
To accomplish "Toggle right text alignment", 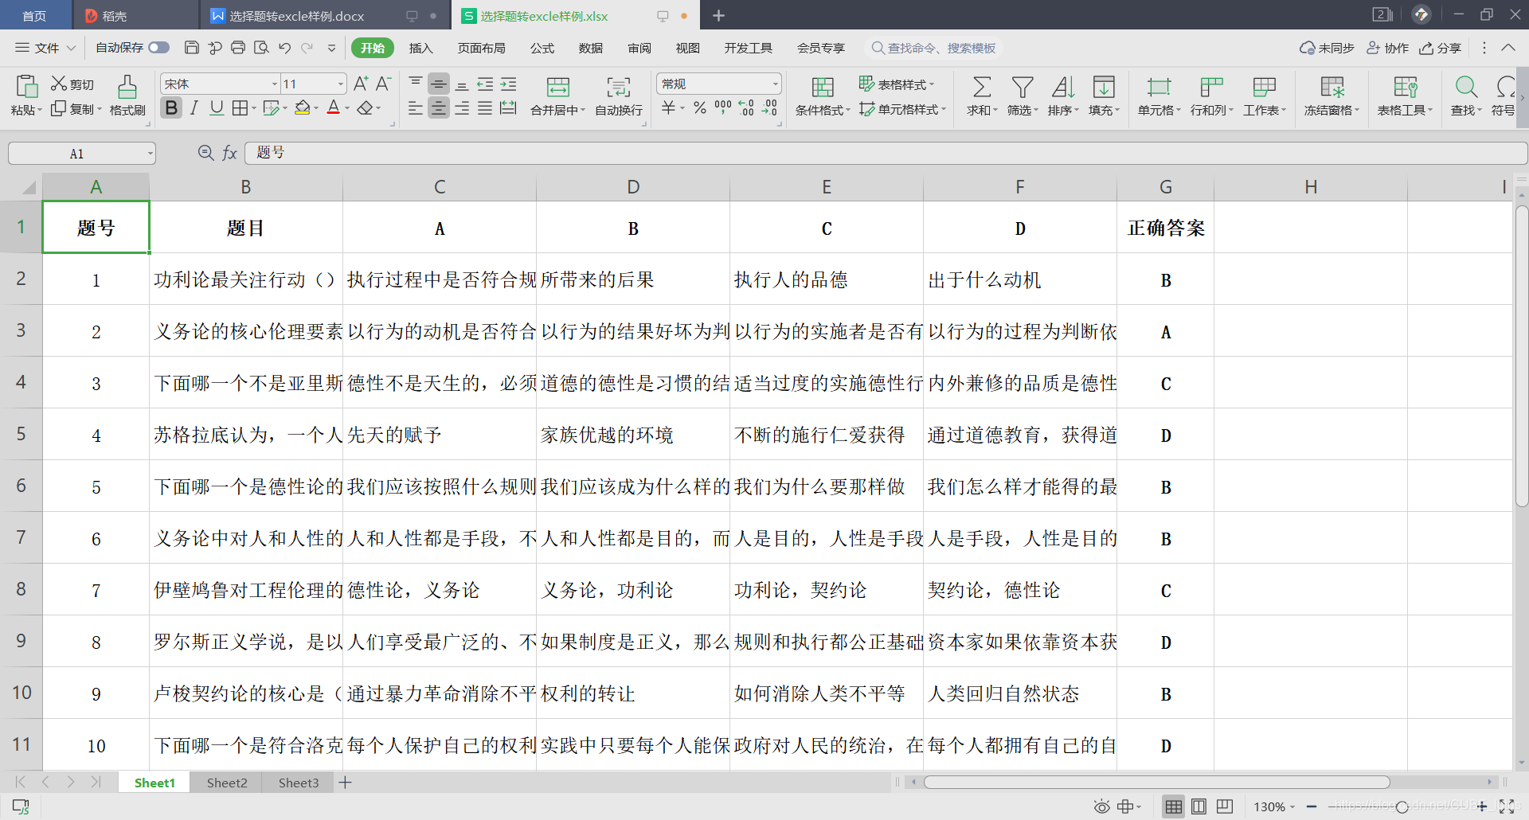I will pyautogui.click(x=461, y=107).
